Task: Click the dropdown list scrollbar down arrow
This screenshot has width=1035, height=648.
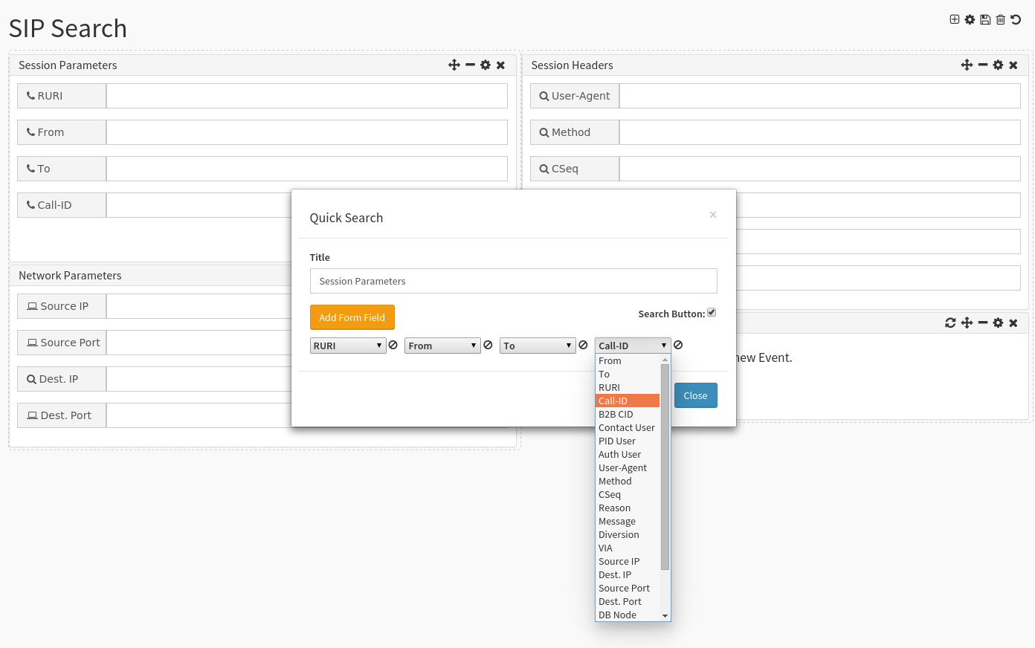Action: pos(665,616)
